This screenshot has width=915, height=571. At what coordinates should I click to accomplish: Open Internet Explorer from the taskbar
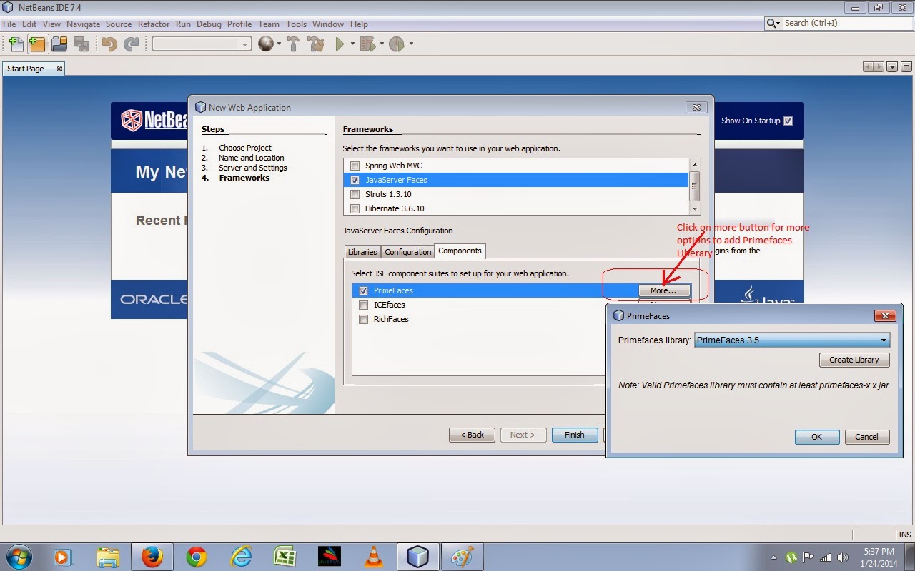click(241, 557)
